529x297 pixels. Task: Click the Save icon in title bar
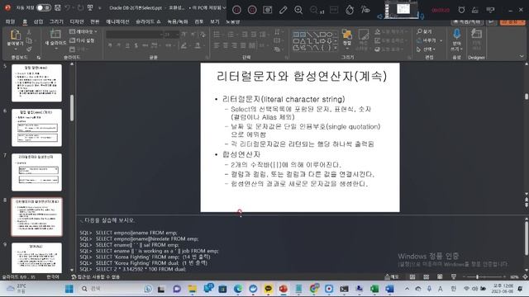click(58, 7)
